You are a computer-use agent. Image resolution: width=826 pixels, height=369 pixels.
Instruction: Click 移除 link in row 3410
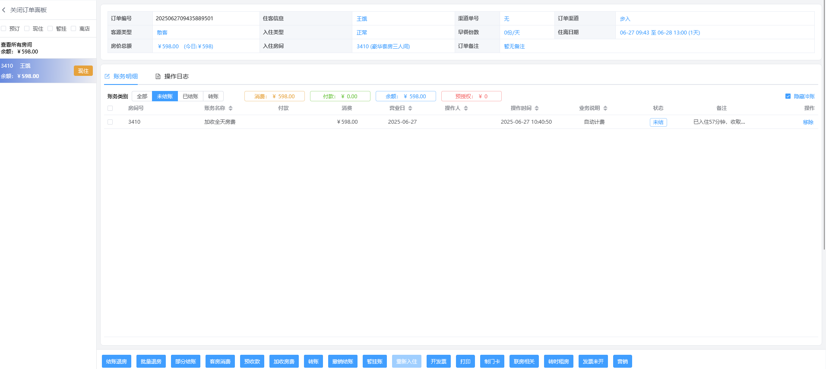(808, 122)
